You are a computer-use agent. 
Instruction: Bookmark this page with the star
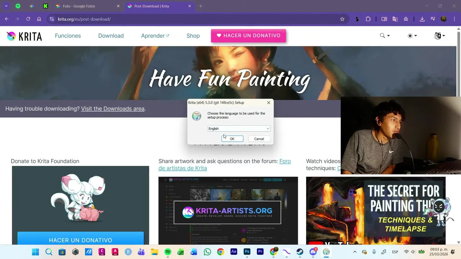point(342,19)
